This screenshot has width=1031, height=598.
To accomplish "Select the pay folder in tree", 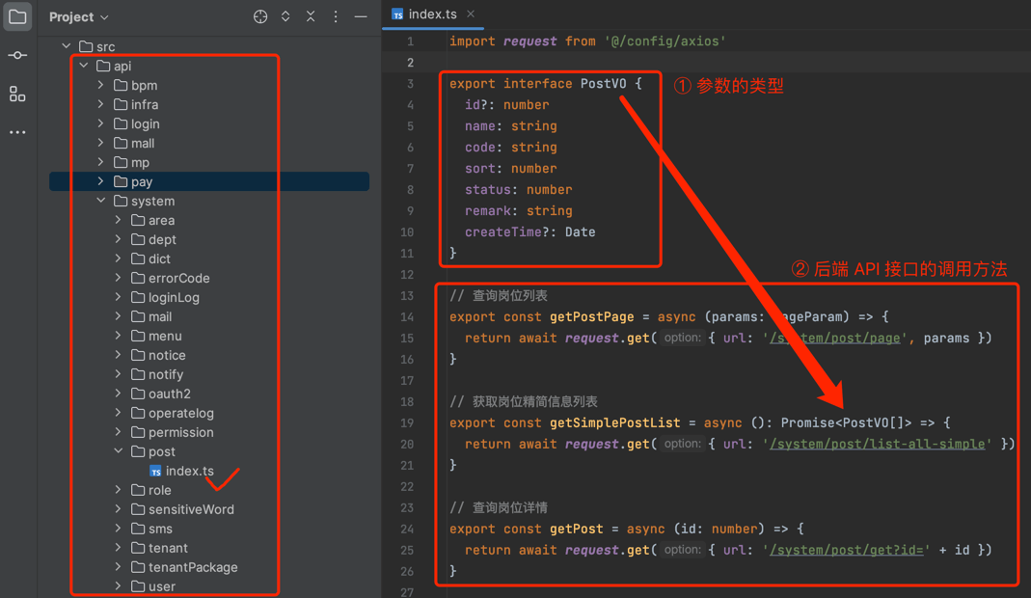I will (142, 181).
